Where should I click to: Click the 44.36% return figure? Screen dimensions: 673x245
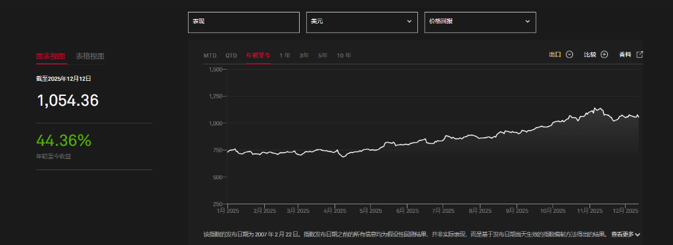coord(64,141)
